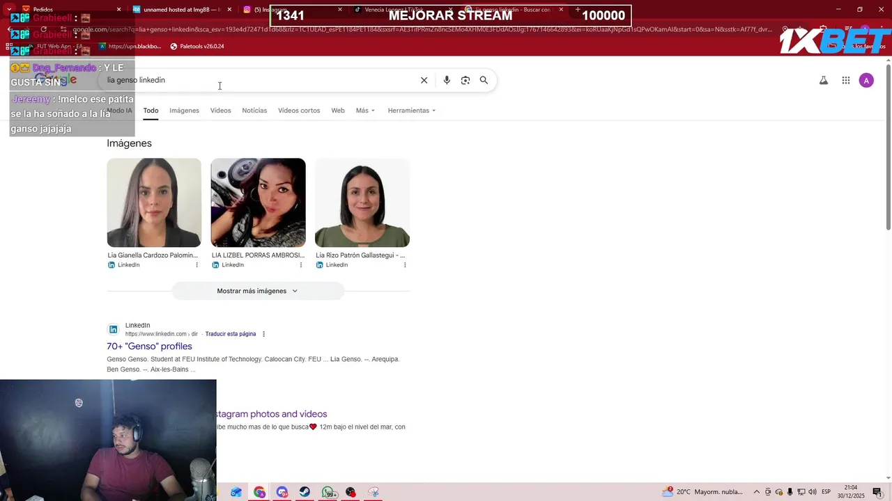This screenshot has height=501, width=892.
Task: Click the ESP language indicator
Action: (x=826, y=492)
